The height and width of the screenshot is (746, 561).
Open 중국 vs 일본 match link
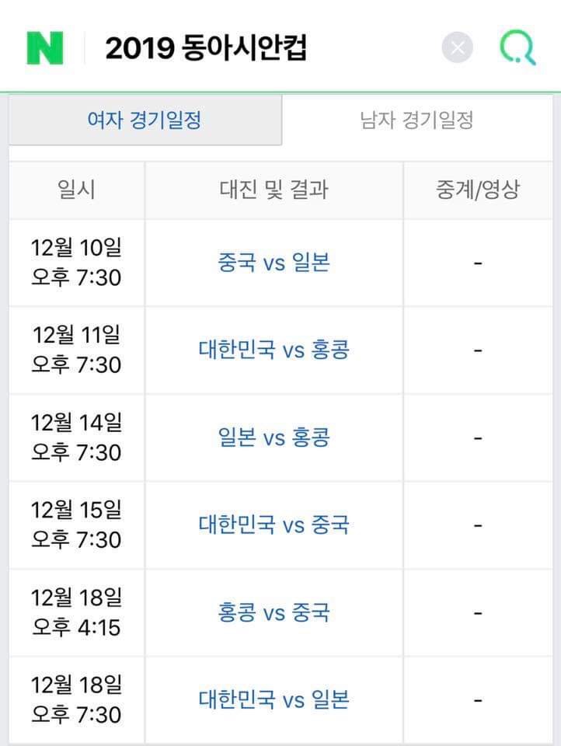coord(274,262)
